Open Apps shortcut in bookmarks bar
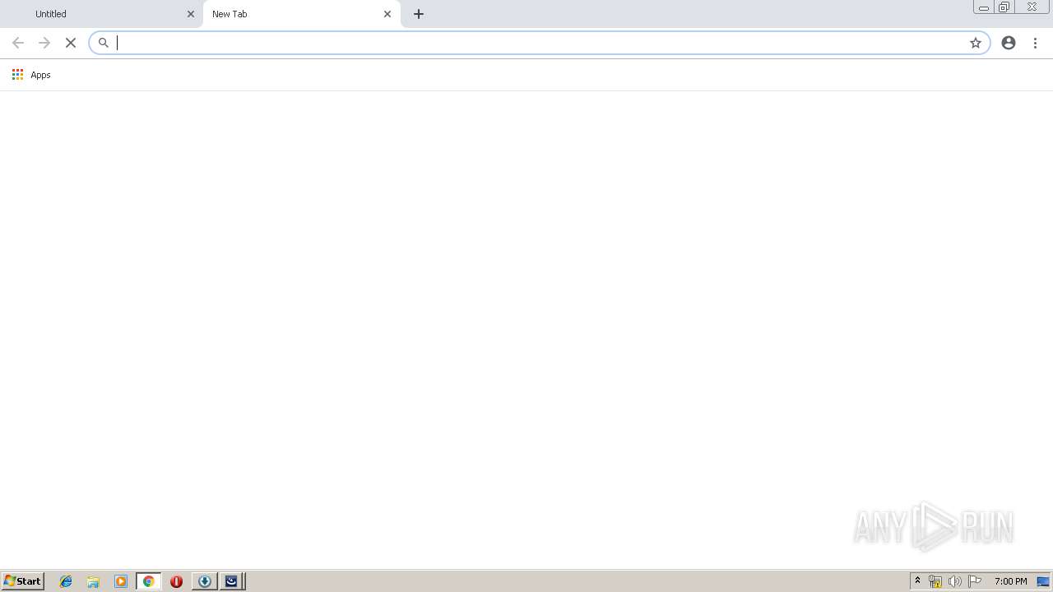This screenshot has width=1053, height=592. coord(31,75)
